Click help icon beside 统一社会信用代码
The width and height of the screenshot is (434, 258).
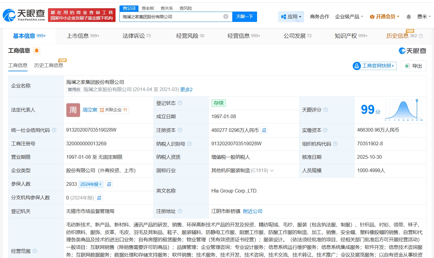pyautogui.click(x=54, y=130)
